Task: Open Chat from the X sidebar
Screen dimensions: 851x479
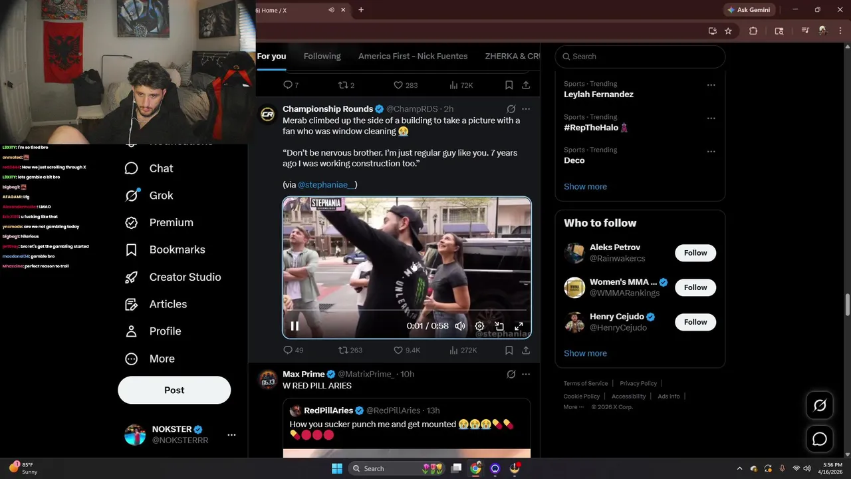Action: click(x=149, y=168)
